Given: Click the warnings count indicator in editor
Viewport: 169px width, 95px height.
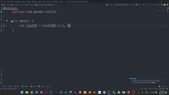Looking at the screenshot, I should click(x=157, y=11).
